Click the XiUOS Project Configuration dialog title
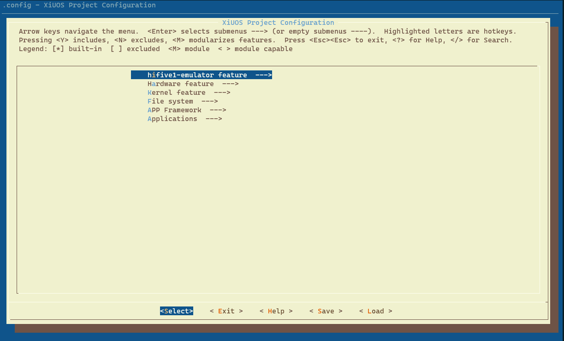This screenshot has height=341, width=564. tap(278, 23)
